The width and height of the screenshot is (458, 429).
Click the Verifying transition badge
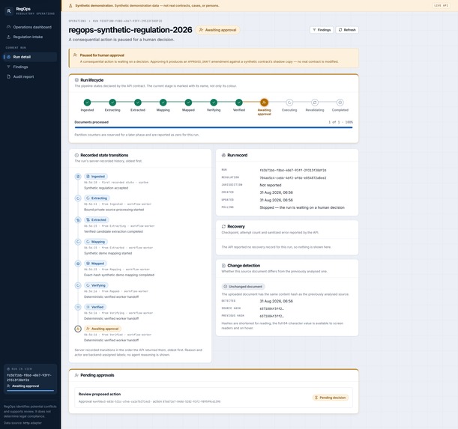click(96, 285)
